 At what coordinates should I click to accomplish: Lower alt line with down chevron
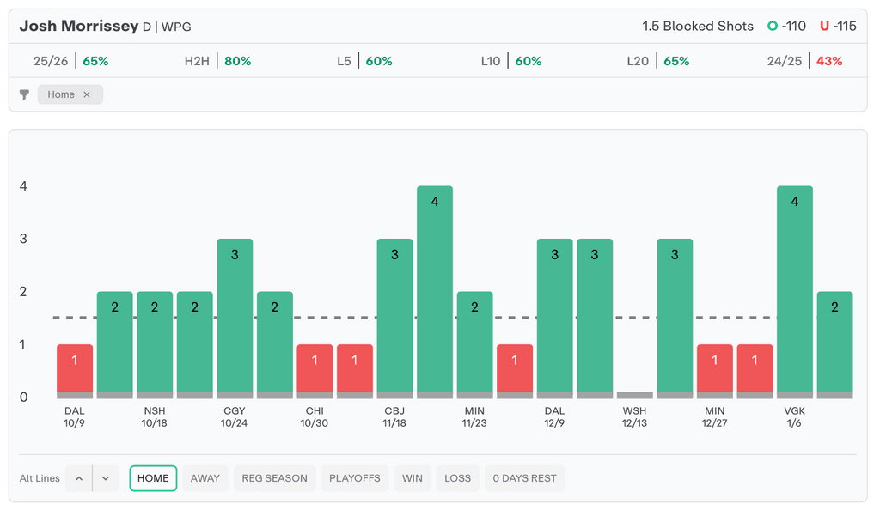[106, 478]
